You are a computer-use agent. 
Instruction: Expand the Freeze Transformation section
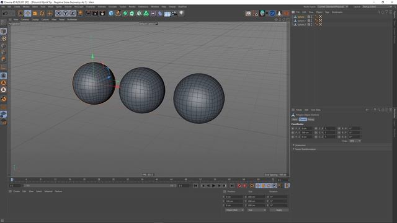point(305,149)
